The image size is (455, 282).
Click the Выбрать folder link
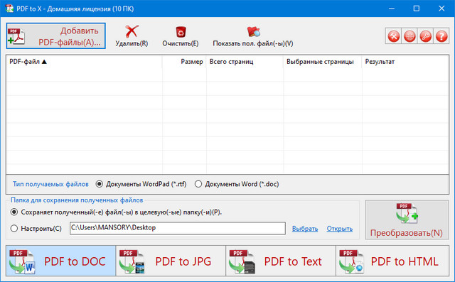[305, 229]
